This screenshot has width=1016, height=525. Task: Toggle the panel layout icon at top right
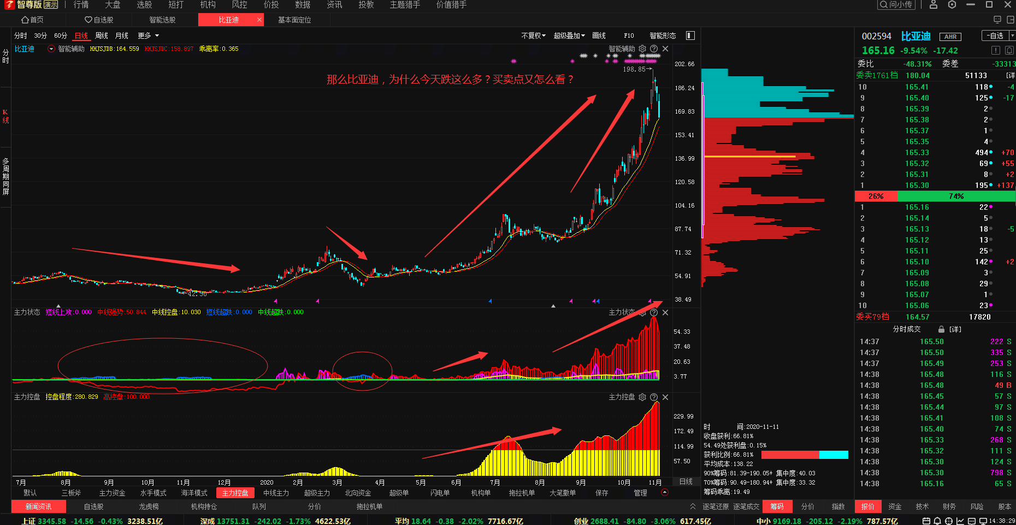coord(1011,20)
